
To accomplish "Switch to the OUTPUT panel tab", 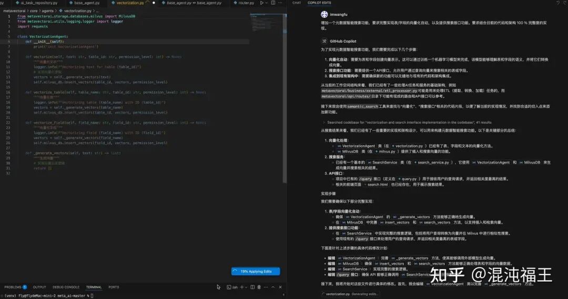I will tap(39, 287).
